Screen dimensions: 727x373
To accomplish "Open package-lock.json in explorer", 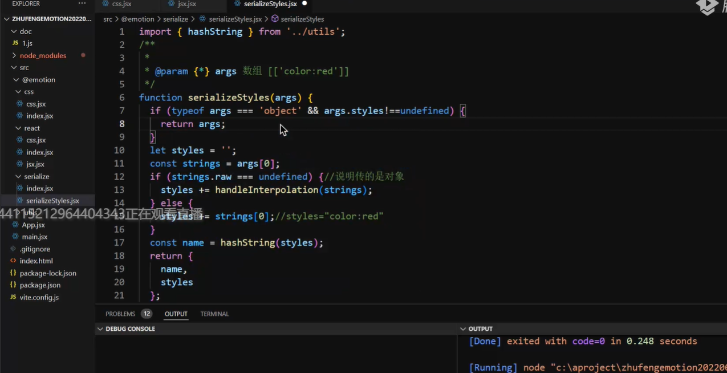I will pyautogui.click(x=48, y=273).
